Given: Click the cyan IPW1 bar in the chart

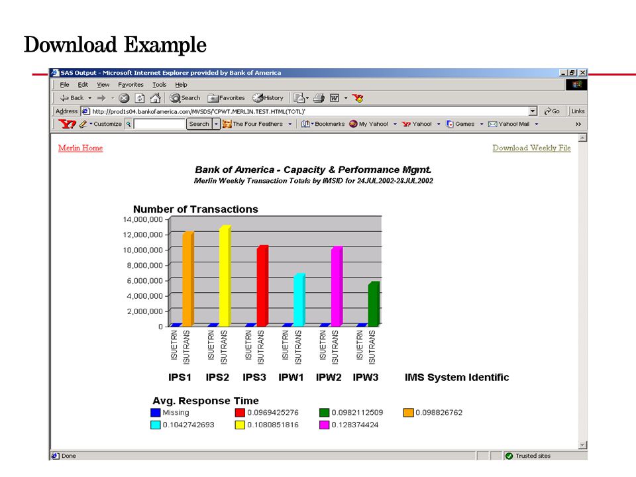Looking at the screenshot, I should pyautogui.click(x=299, y=299).
